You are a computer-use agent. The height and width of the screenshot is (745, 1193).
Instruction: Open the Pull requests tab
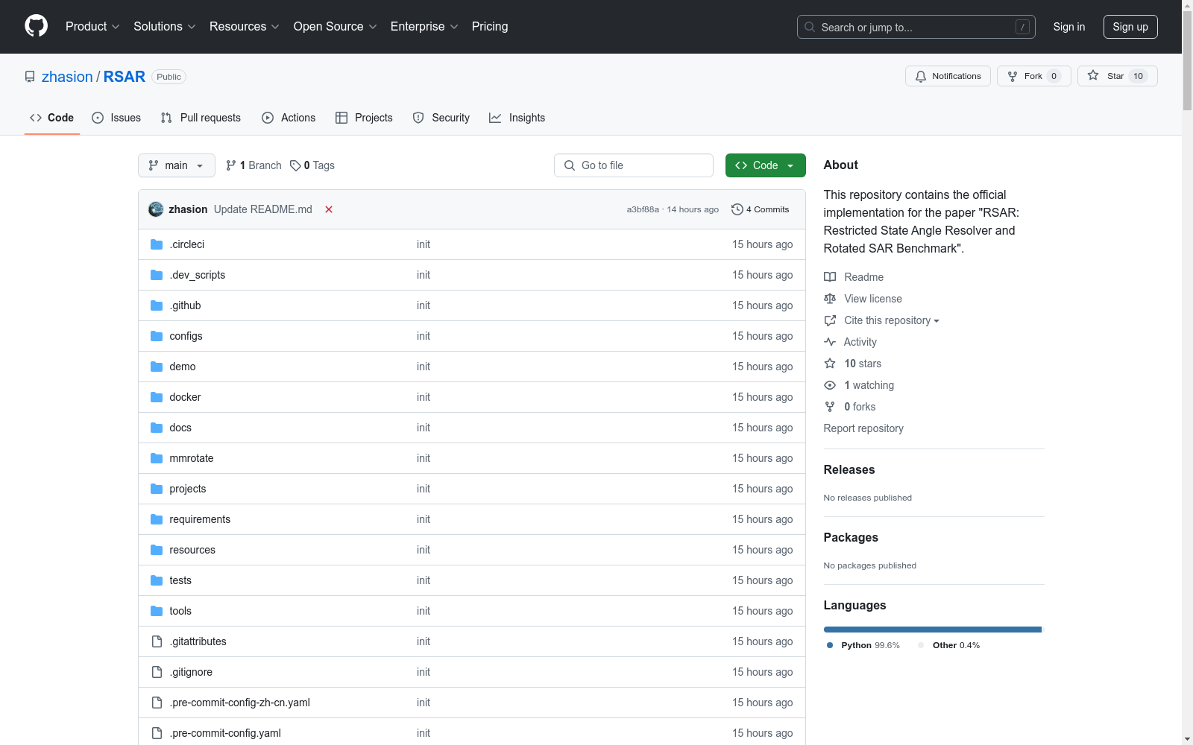201,118
